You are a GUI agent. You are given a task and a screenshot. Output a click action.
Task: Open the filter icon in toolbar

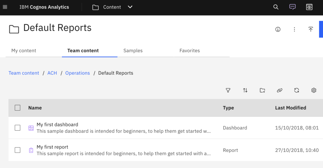[x=228, y=90]
